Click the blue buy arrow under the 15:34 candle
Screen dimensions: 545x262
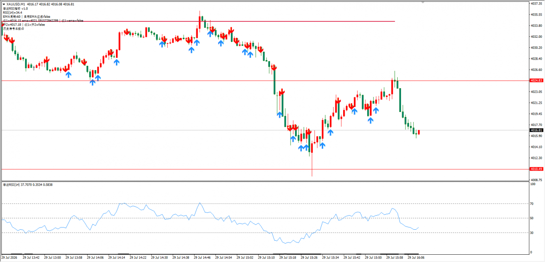[330, 132]
